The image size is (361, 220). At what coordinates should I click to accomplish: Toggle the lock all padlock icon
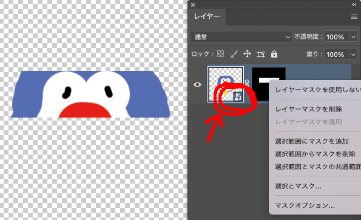point(274,54)
